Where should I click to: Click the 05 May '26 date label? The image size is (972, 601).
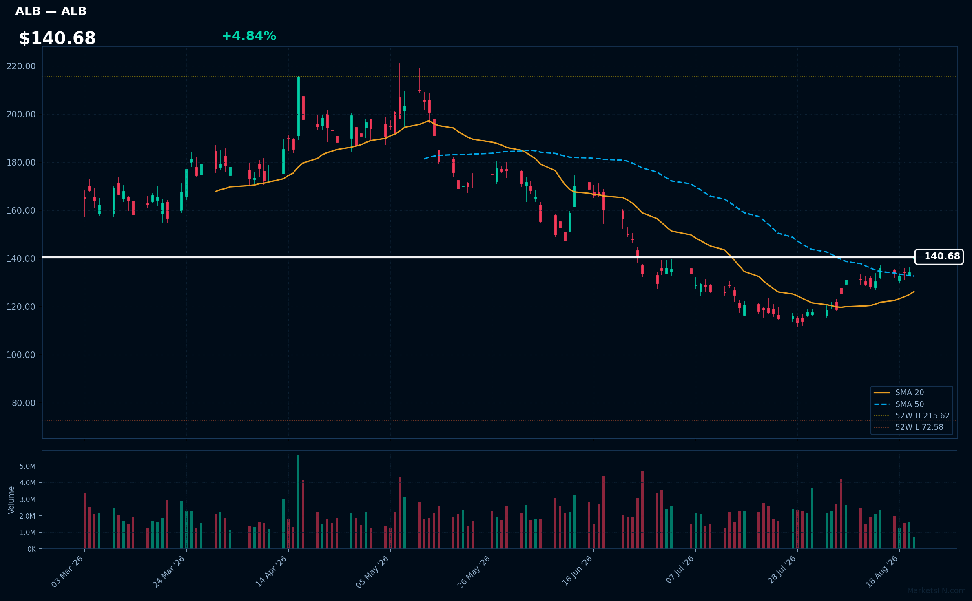click(372, 572)
